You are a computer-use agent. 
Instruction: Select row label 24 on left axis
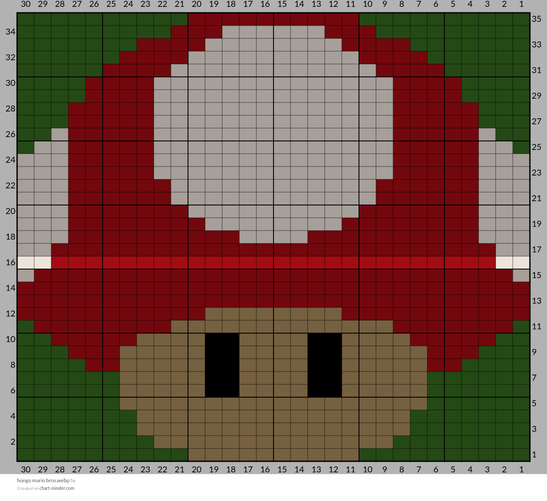click(x=11, y=160)
